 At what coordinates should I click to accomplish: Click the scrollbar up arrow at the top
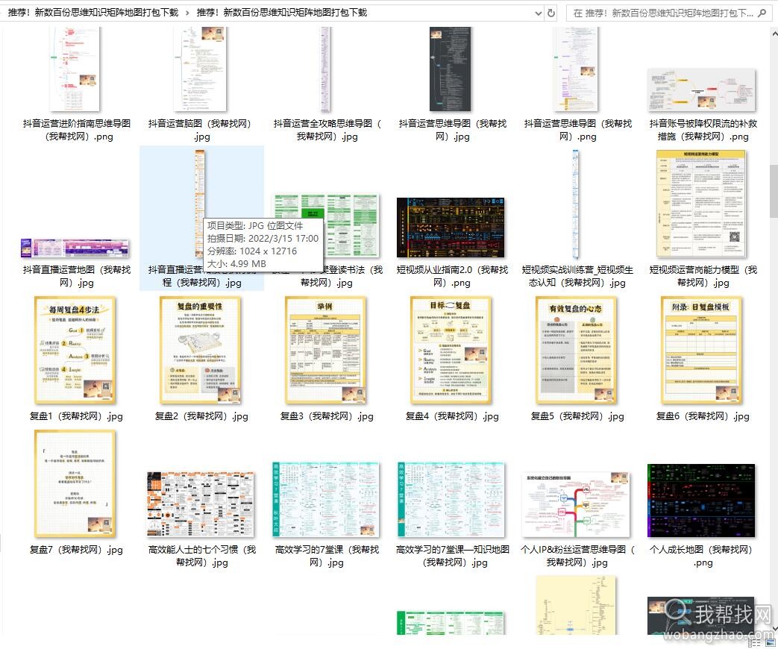774,34
